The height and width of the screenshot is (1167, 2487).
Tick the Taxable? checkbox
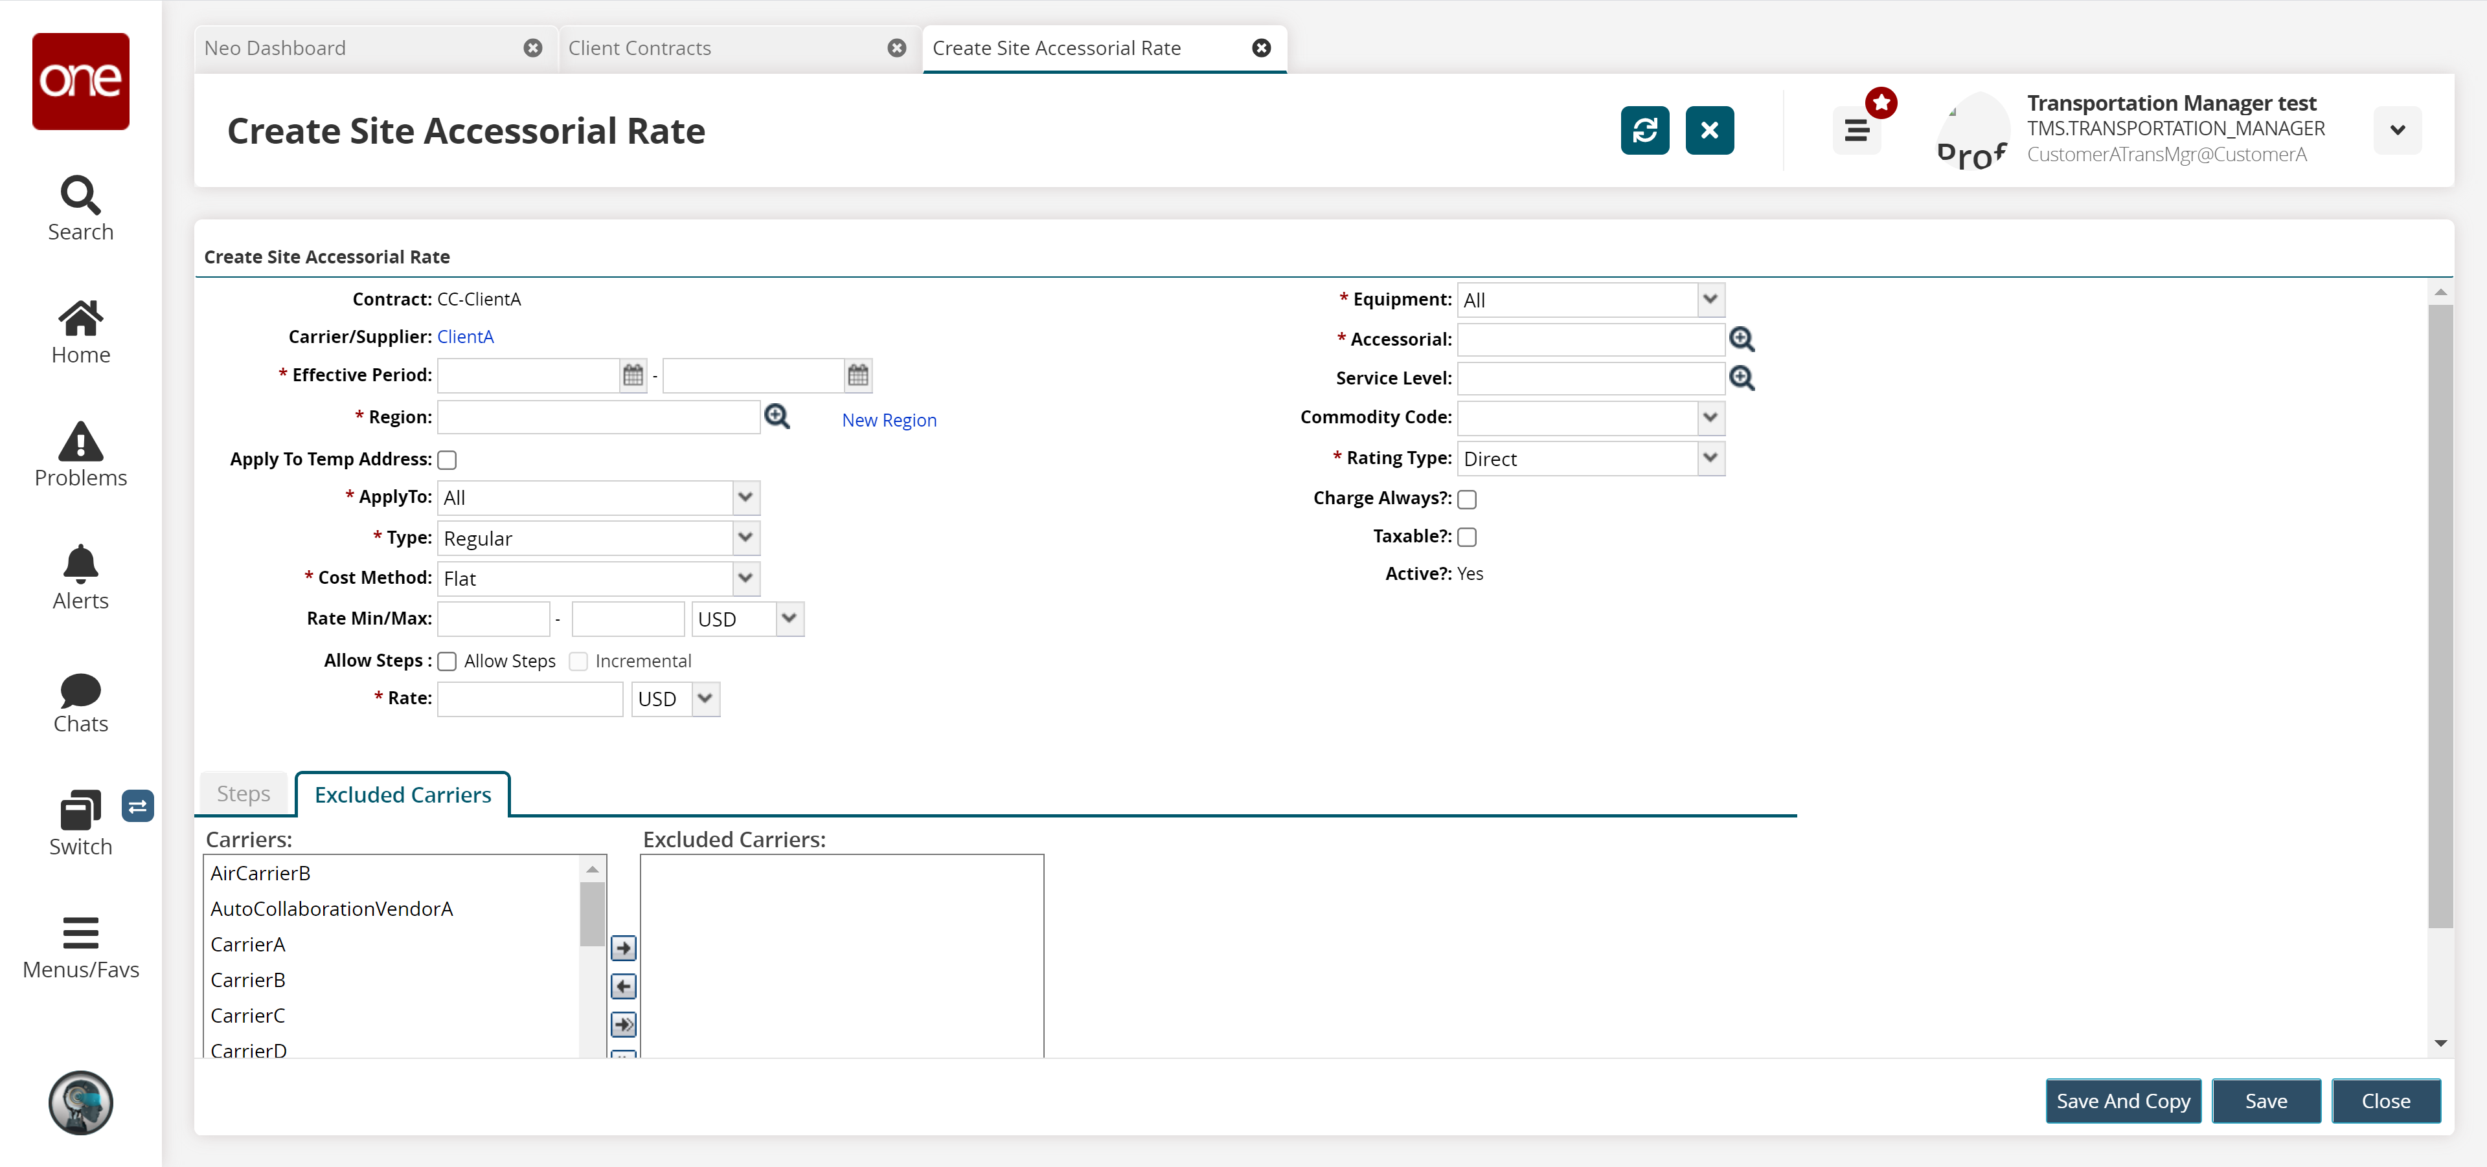point(1466,537)
